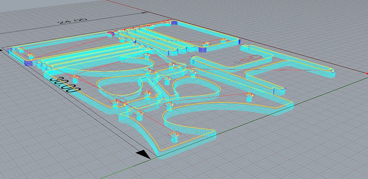
Task: Select the small gray rectangle outline
Action: tap(237, 62)
